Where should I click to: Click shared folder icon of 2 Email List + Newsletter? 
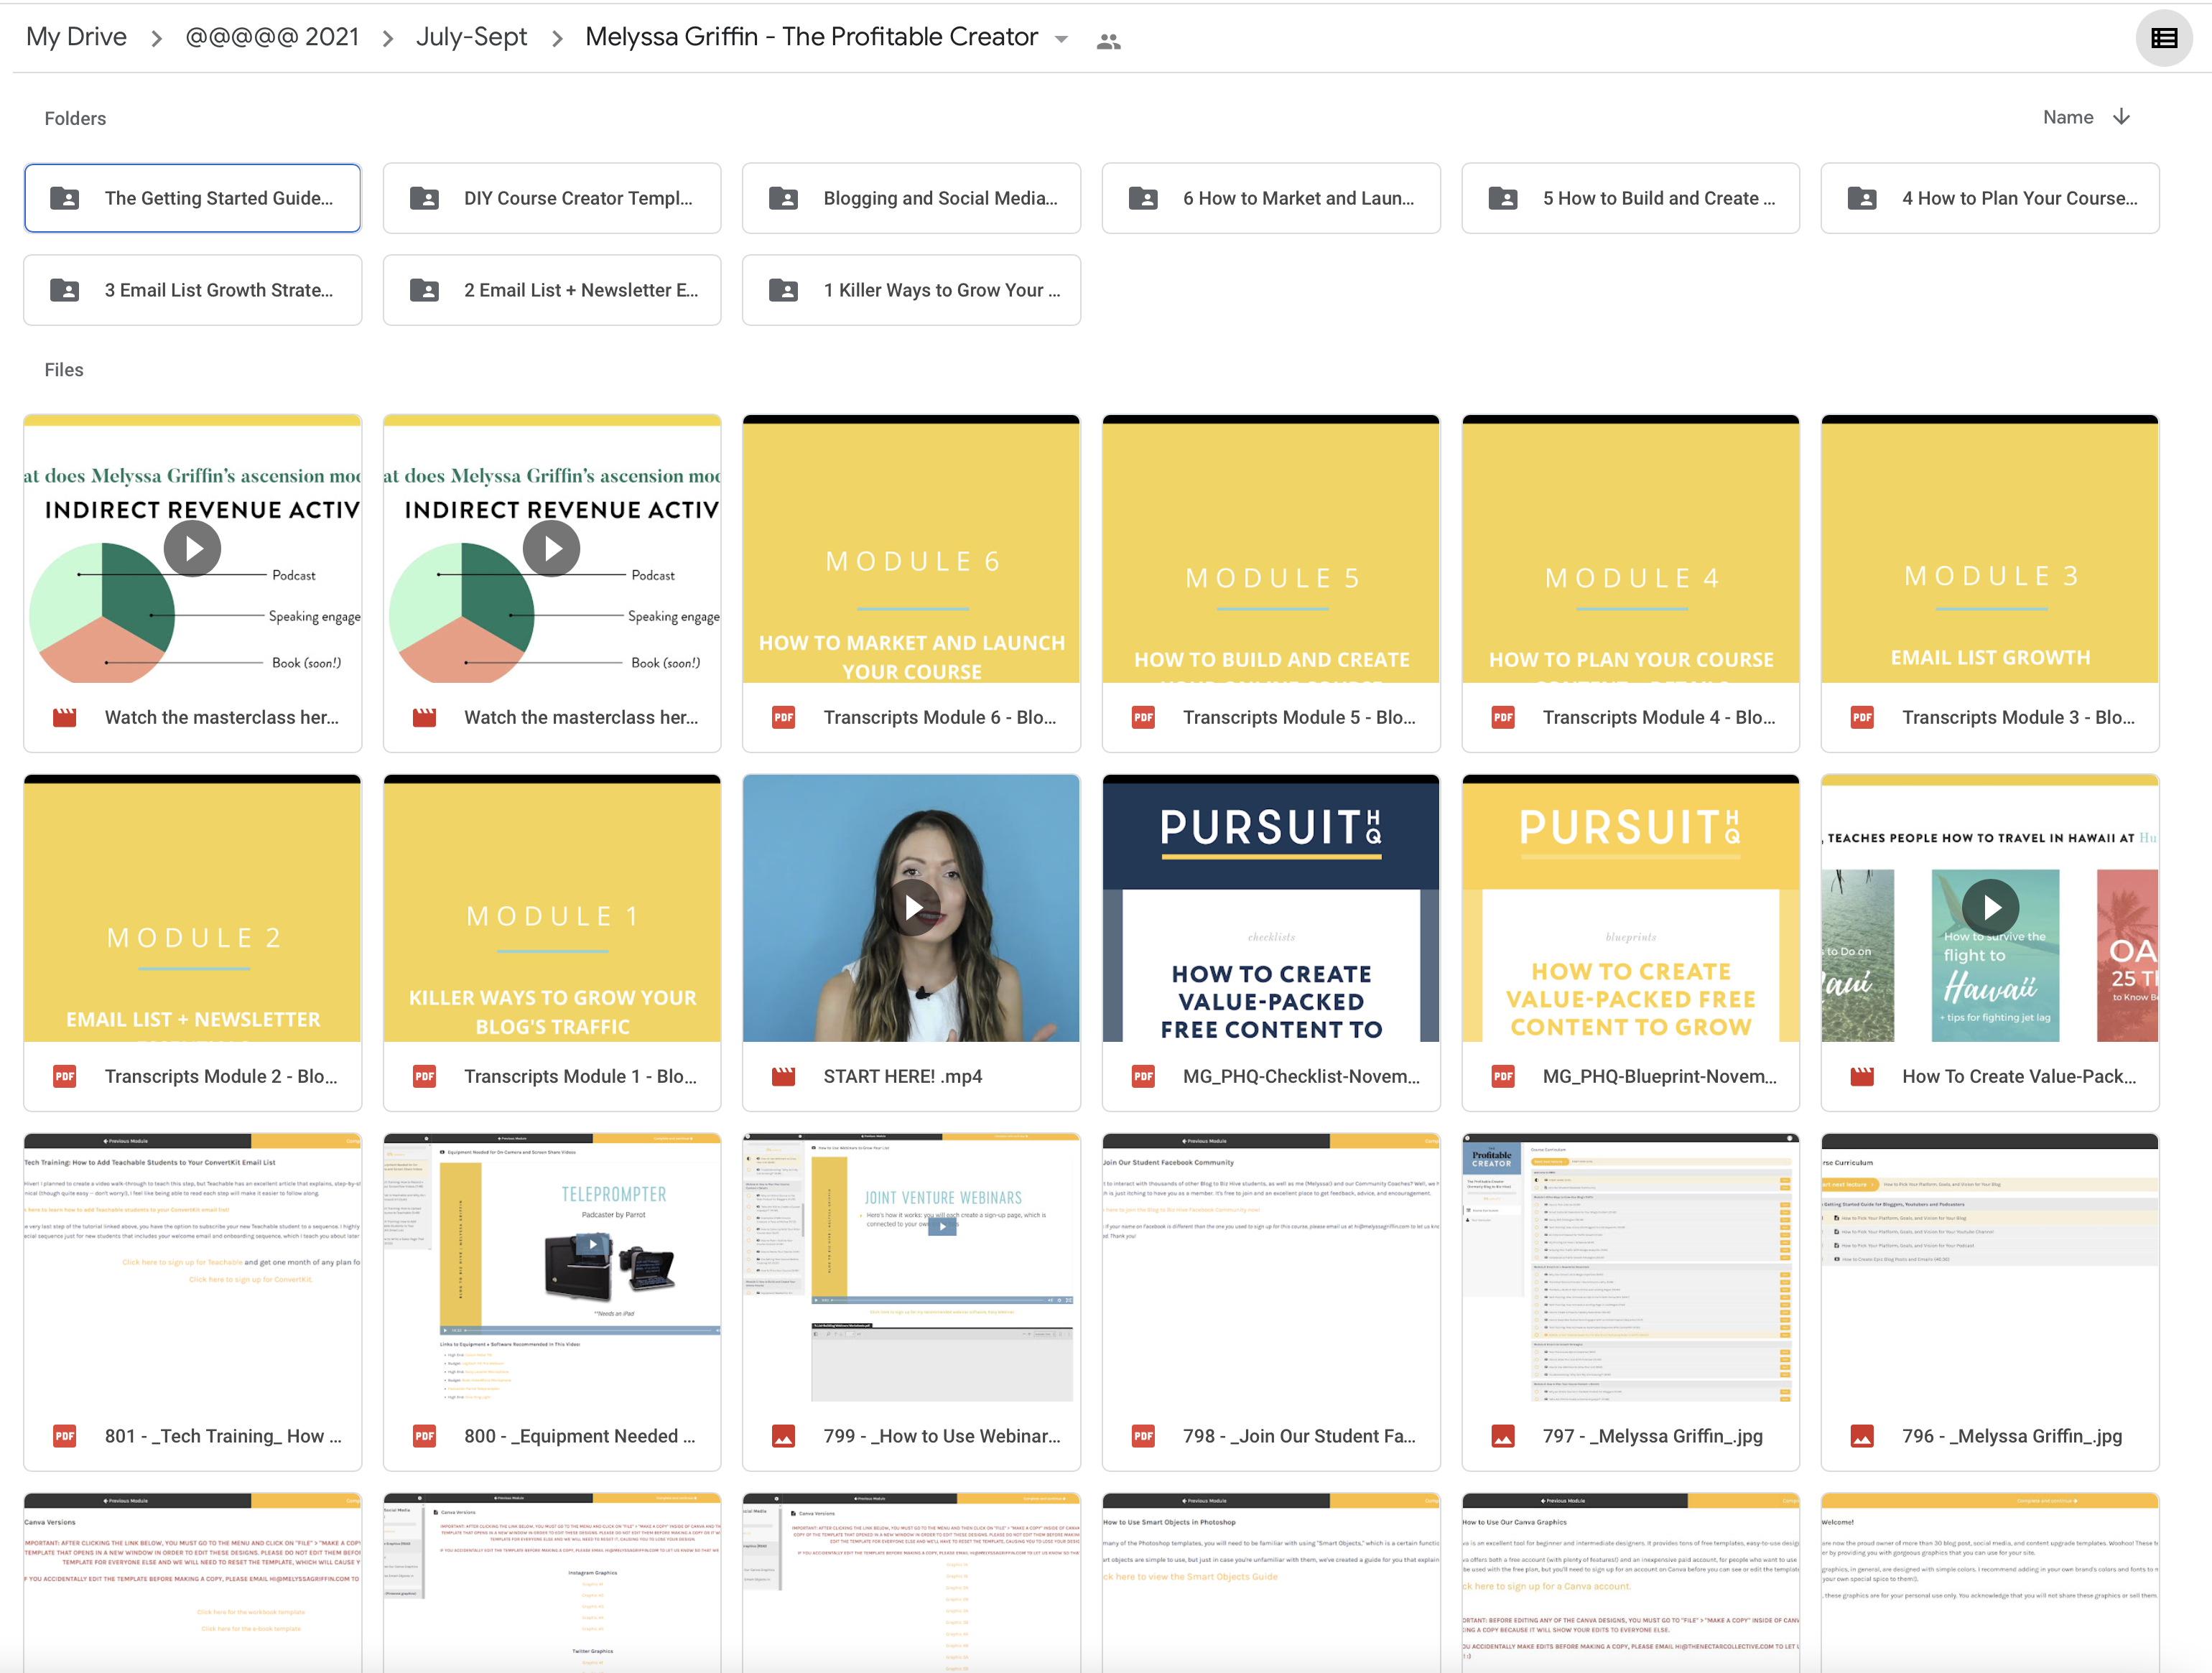424,290
